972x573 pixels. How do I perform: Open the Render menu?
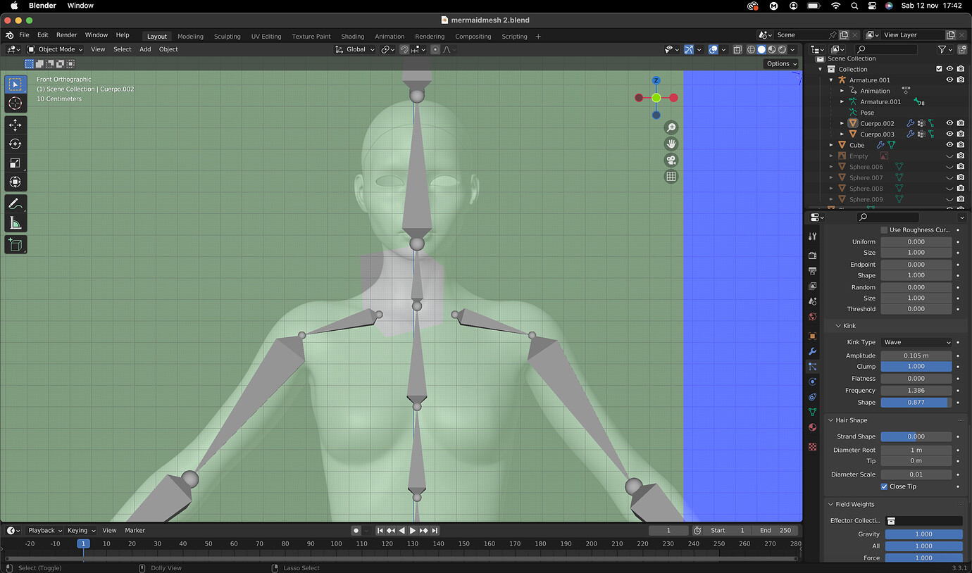pos(67,34)
